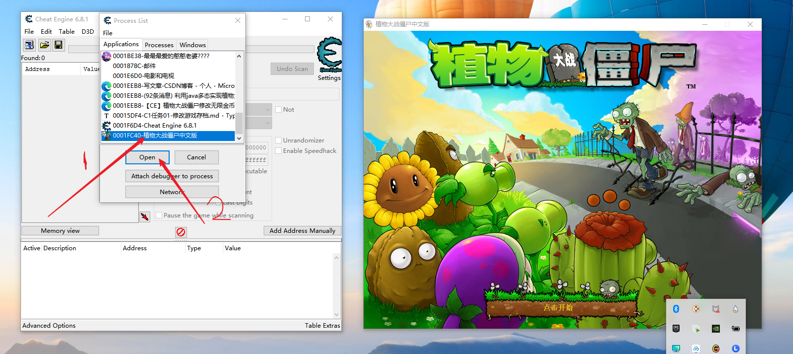
Task: Select 0001EEB8 【CE】植物大战僵尸 entry
Action: tap(168, 106)
